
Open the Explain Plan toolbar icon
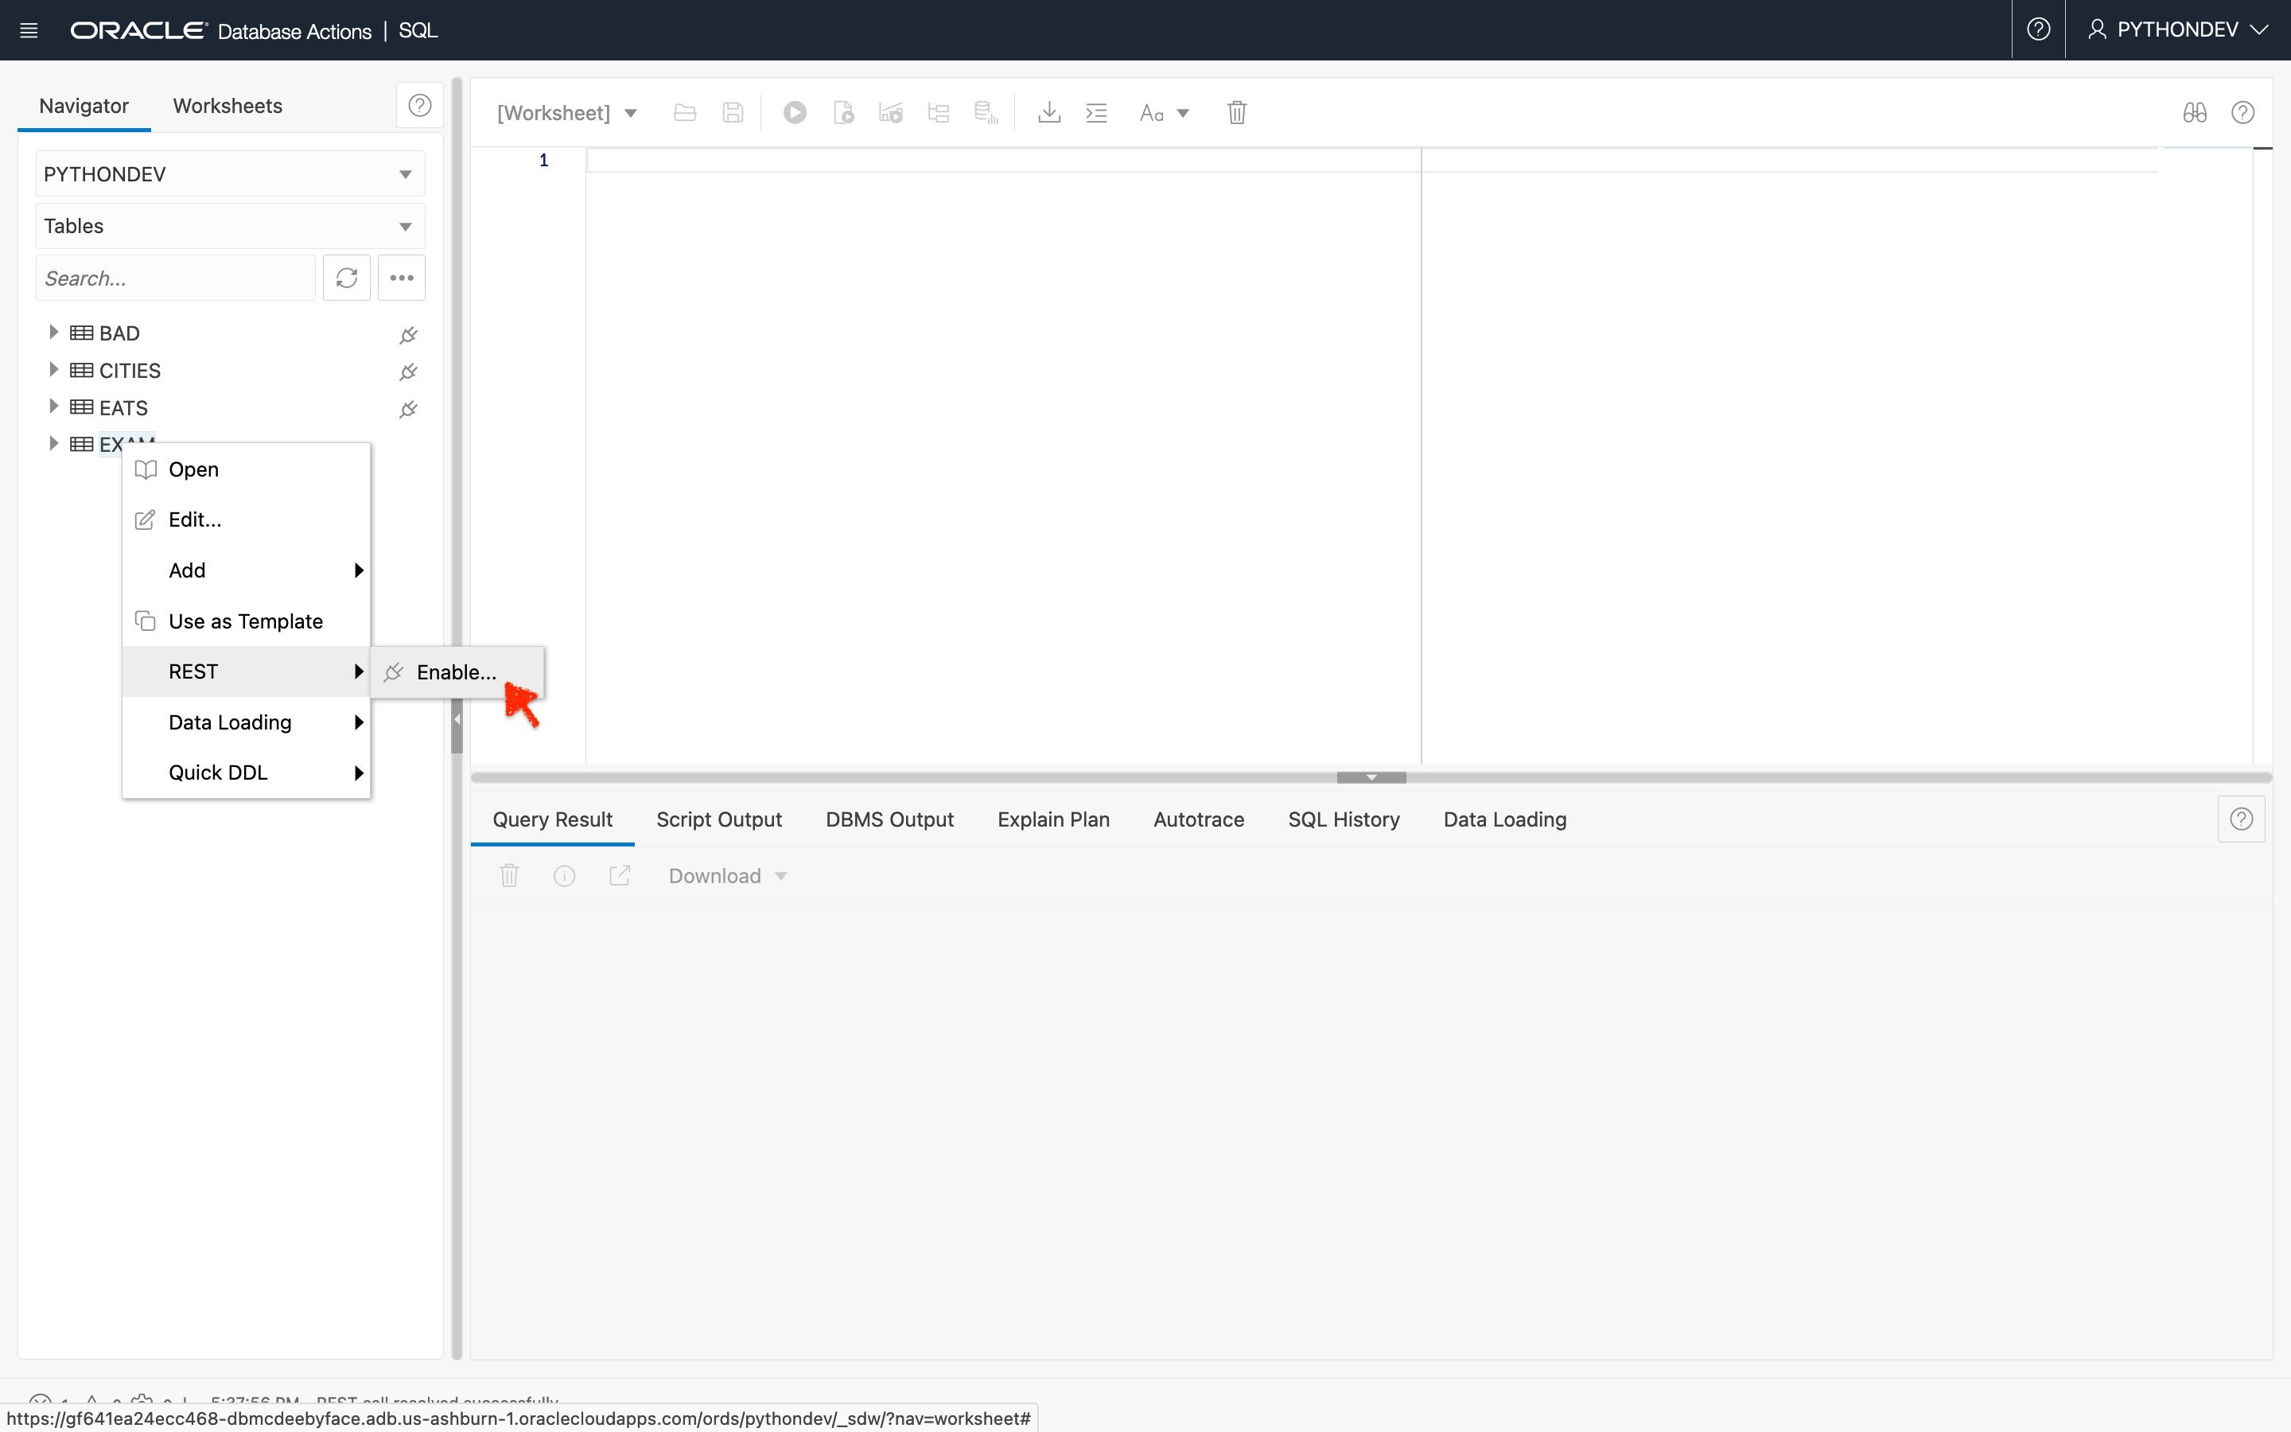[x=890, y=111]
